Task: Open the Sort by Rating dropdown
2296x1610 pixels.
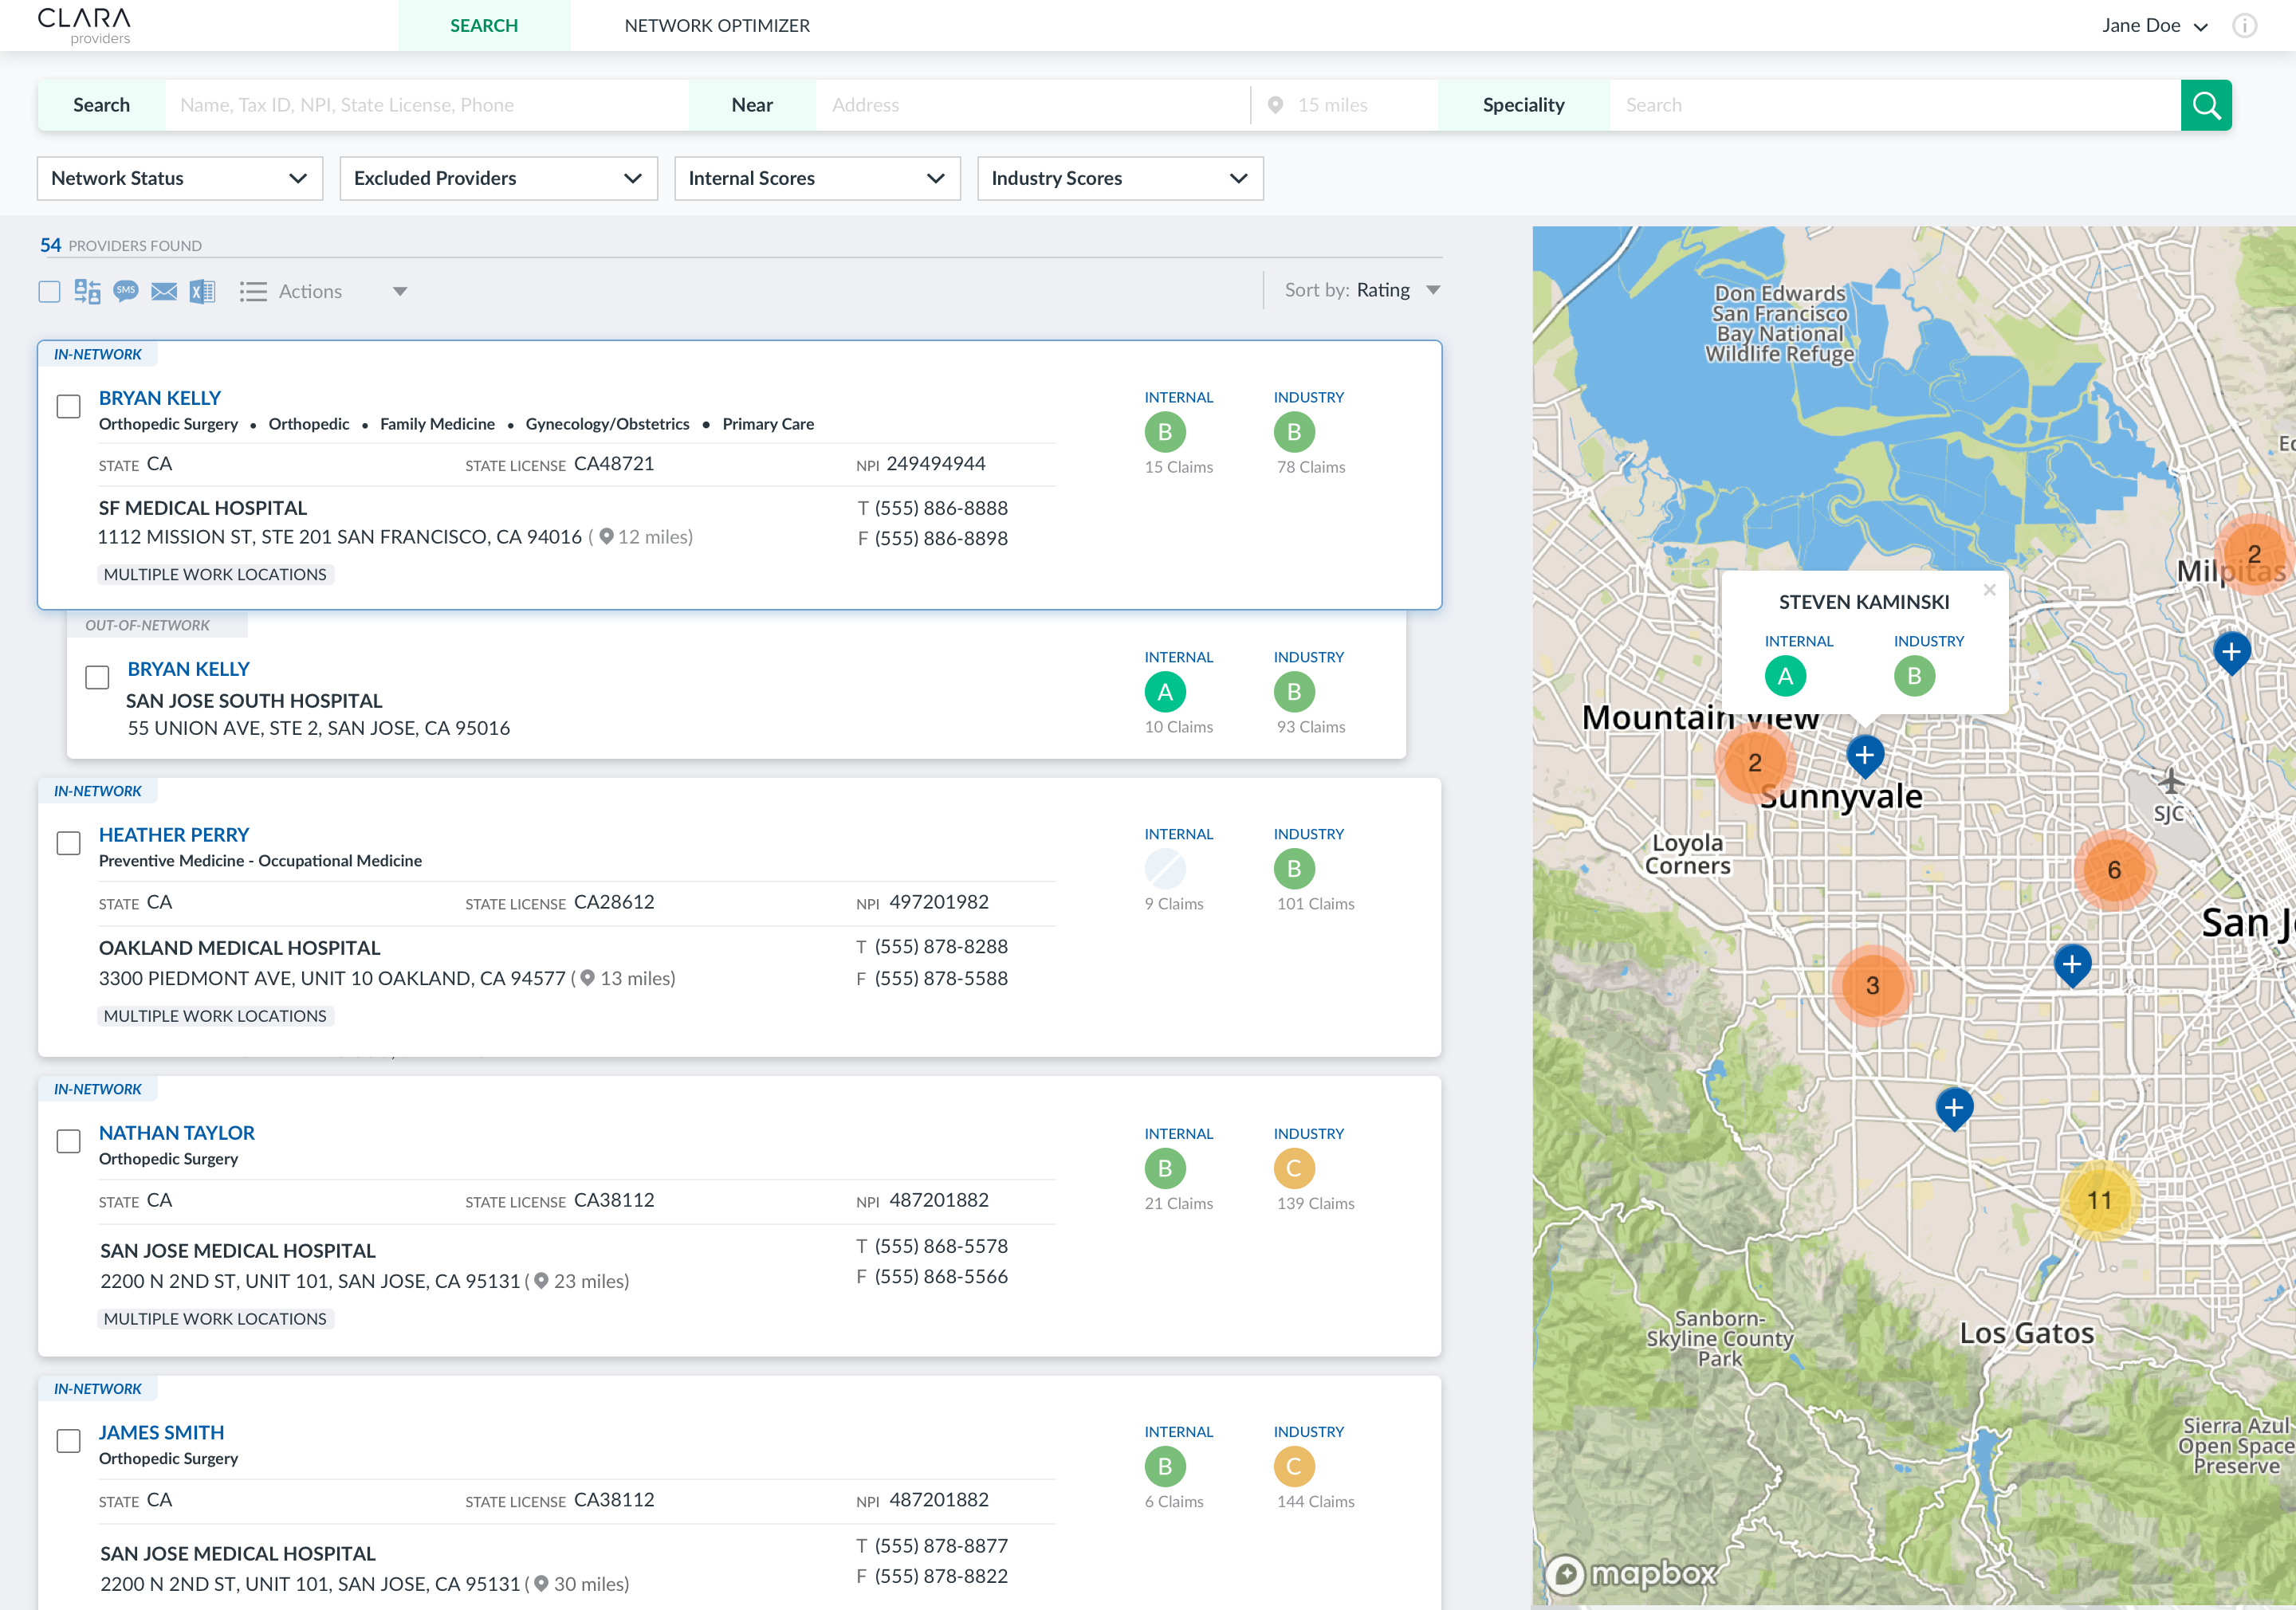Action: pos(1363,290)
